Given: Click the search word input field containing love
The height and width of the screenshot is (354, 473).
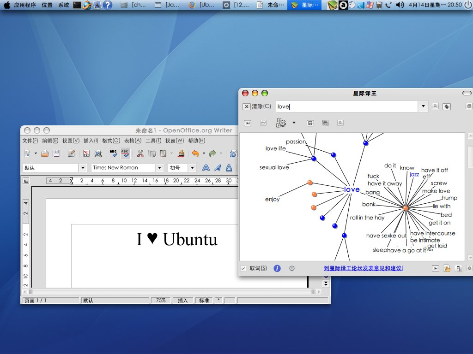Looking at the screenshot, I should [347, 106].
